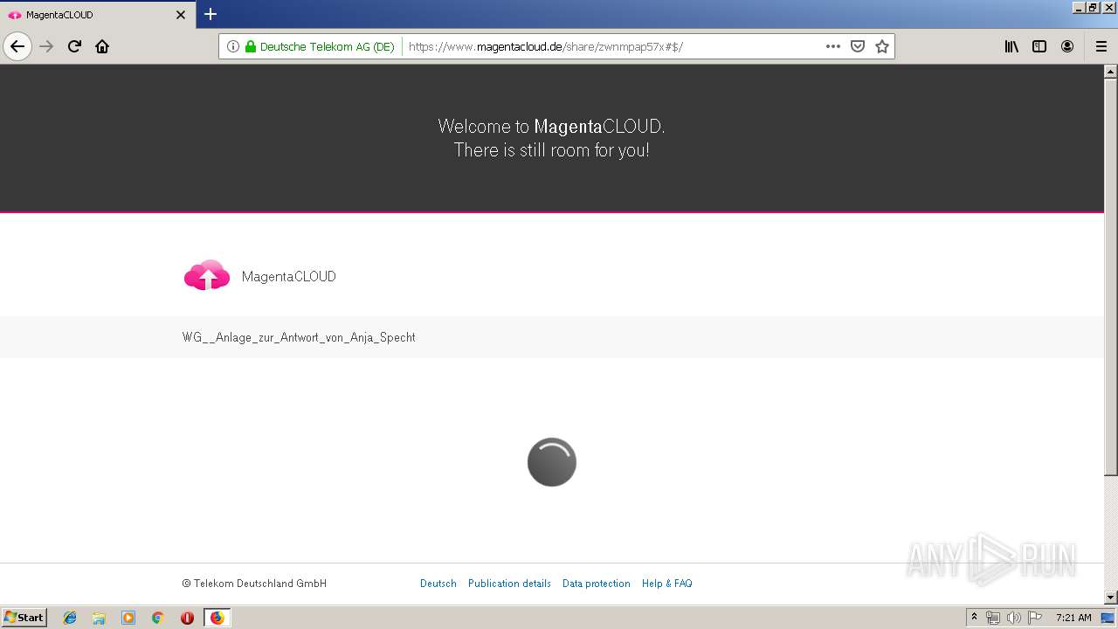Open the Firefox account icon
1118x629 pixels.
click(x=1067, y=46)
